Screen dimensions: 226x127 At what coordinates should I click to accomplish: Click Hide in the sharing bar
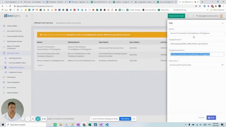pyautogui.click(x=134, y=119)
